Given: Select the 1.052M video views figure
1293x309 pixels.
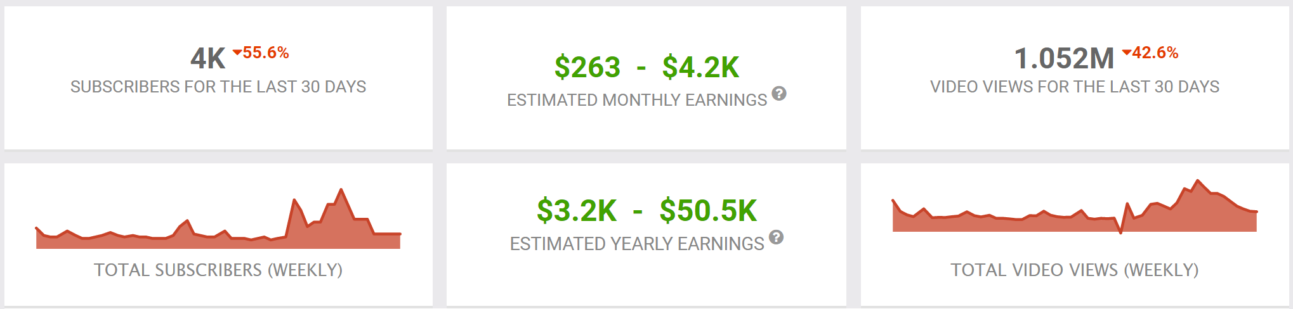Looking at the screenshot, I should 1064,59.
